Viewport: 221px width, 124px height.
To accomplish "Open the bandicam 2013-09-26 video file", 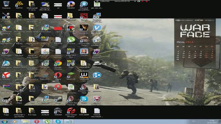I will 45,6.
